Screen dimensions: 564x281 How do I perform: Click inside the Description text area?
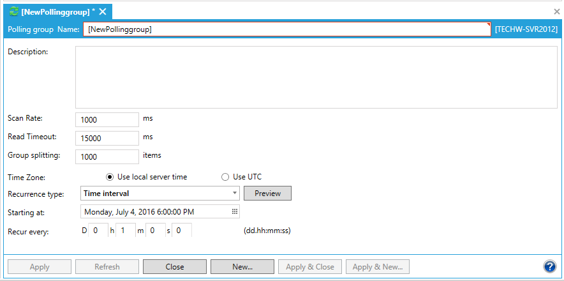[x=316, y=77]
